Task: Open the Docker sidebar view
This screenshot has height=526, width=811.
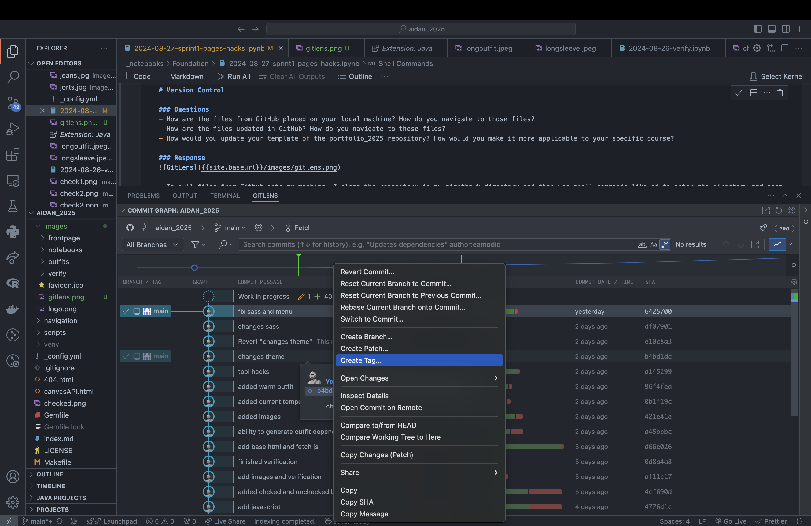Action: click(13, 309)
